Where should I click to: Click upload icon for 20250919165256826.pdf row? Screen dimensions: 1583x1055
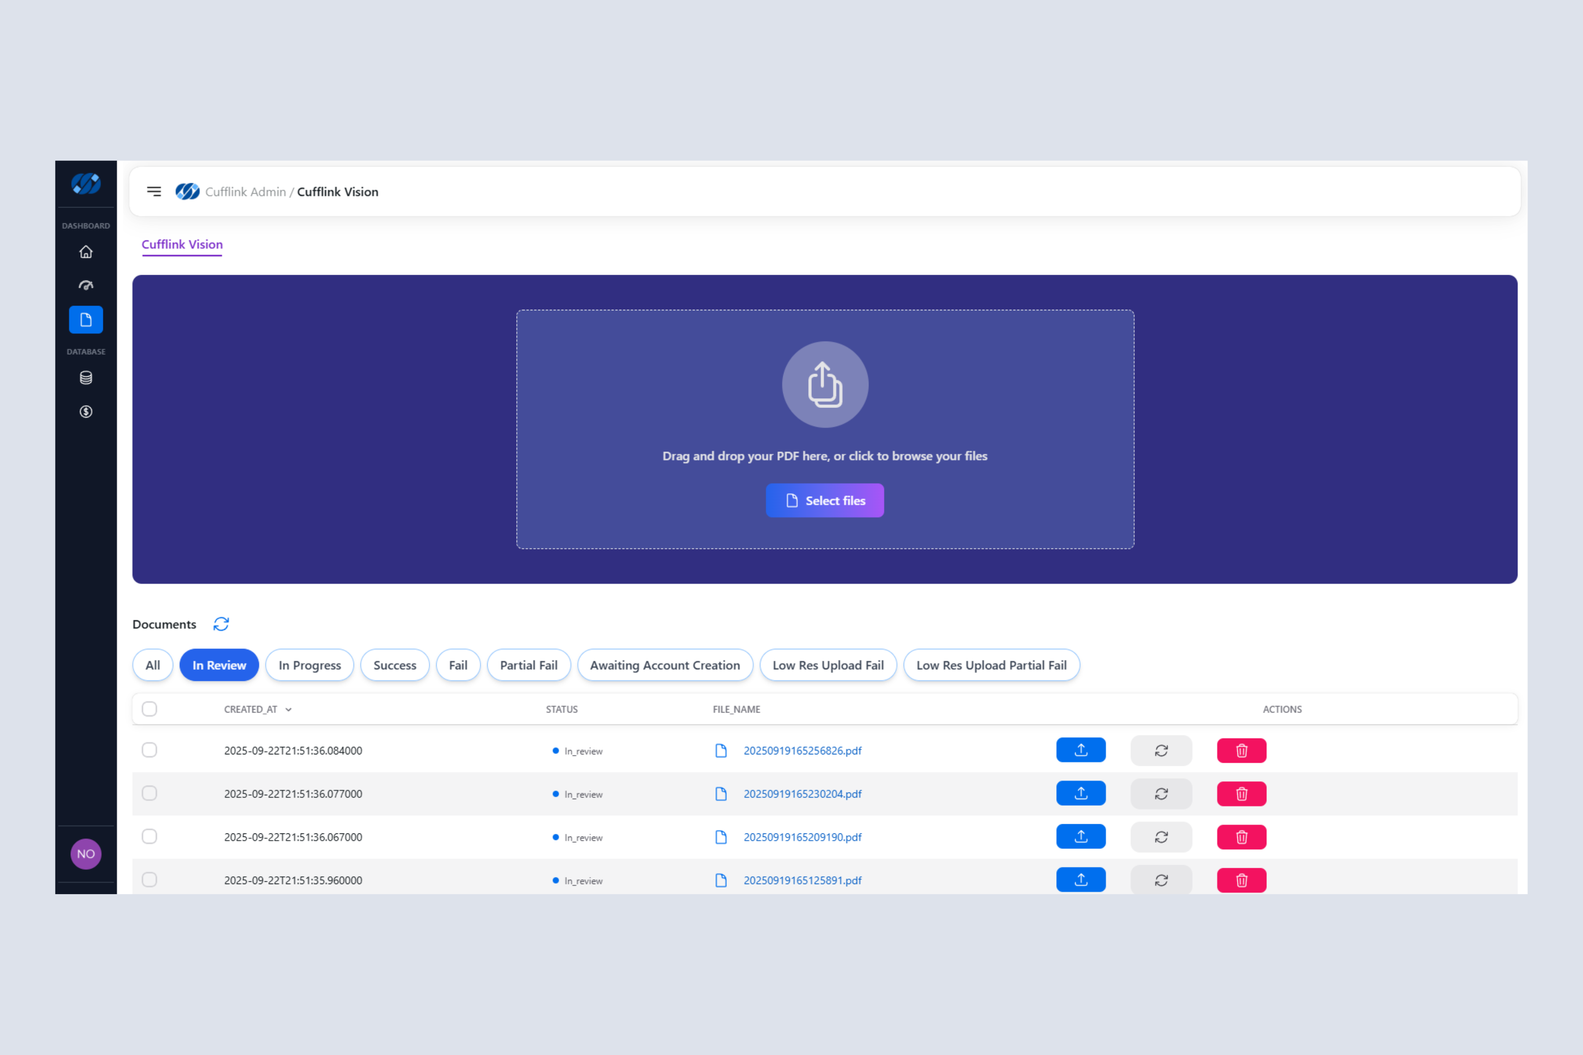(1080, 750)
